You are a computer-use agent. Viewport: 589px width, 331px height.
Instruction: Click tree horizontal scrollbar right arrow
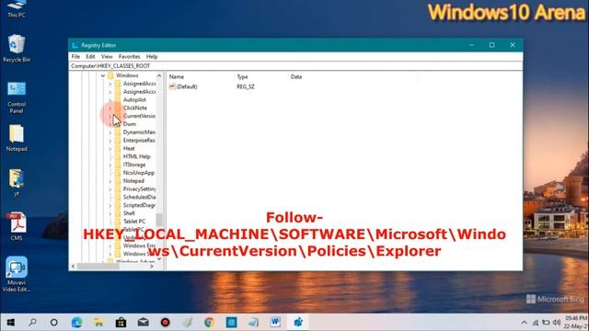[x=152, y=266]
